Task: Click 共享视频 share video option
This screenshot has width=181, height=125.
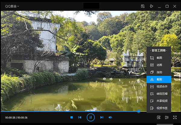Action: [159, 101]
